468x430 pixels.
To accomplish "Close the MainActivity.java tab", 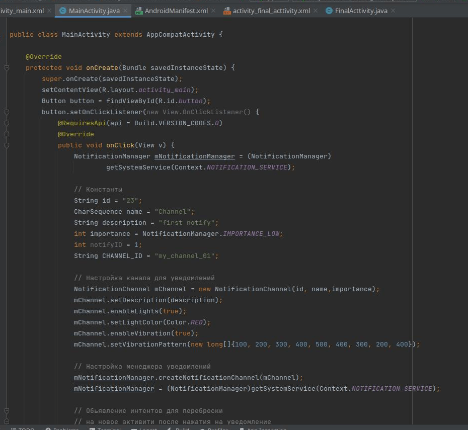I will click(x=125, y=11).
